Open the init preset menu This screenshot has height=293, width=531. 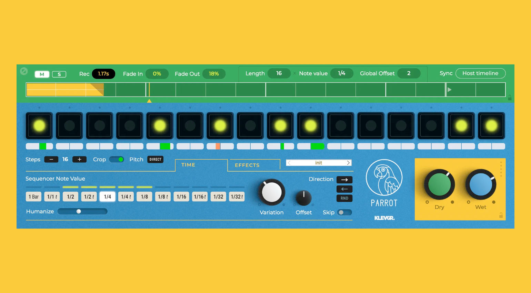click(x=319, y=163)
